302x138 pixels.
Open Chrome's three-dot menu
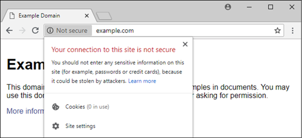pyautogui.click(x=293, y=30)
